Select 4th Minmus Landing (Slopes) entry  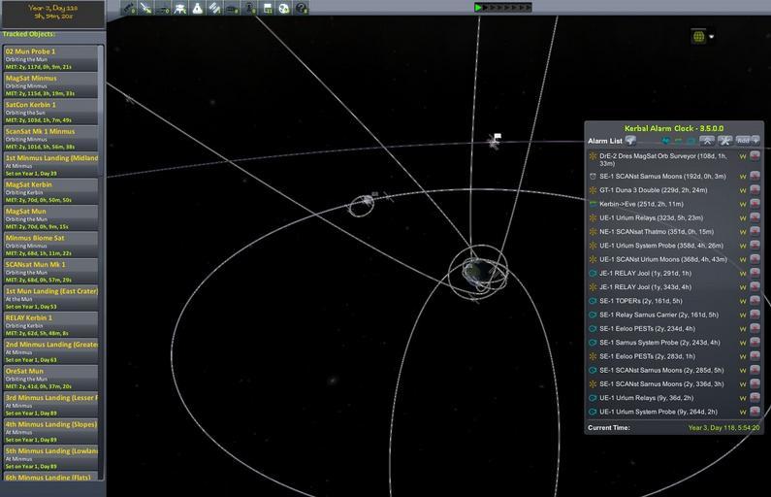(x=51, y=431)
